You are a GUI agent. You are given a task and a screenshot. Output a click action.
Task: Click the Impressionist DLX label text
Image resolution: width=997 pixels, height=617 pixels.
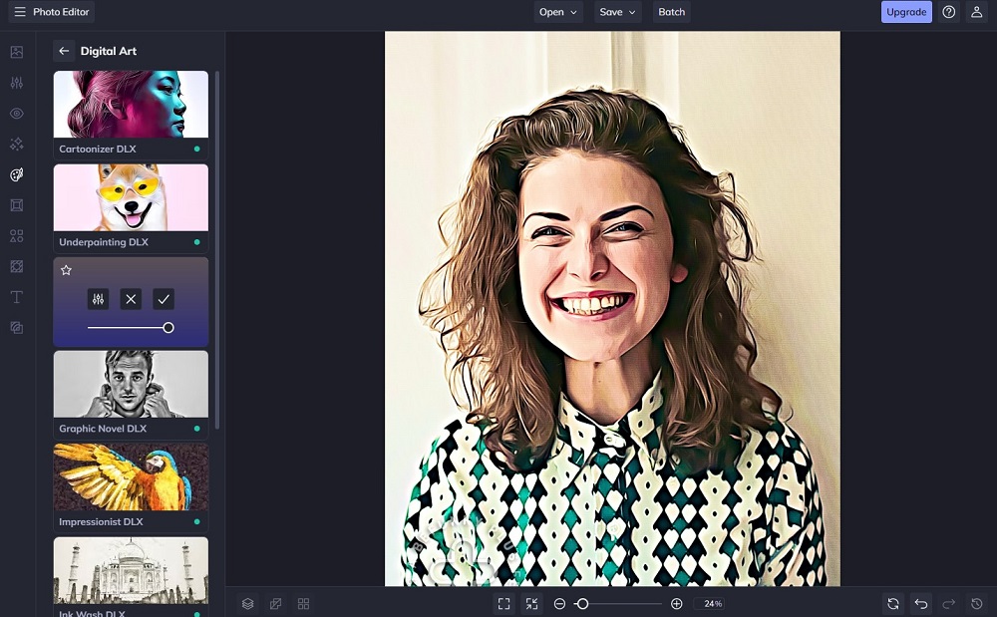click(x=101, y=521)
